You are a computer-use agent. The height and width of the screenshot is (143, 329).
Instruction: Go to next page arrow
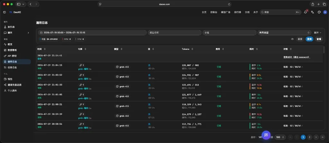coord(316,137)
